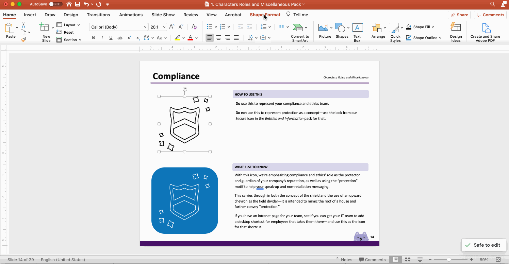
Task: Switch to Normal view in status bar
Action: coord(395,260)
